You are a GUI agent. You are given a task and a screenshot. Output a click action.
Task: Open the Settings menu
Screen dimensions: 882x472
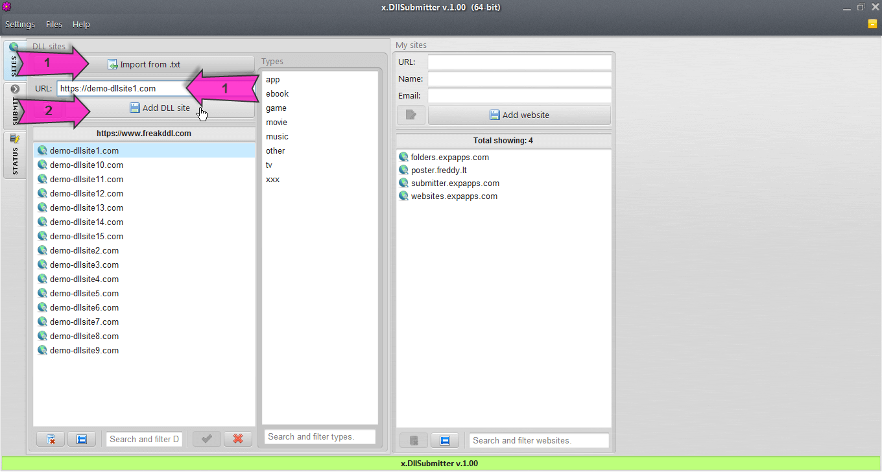[x=20, y=24]
